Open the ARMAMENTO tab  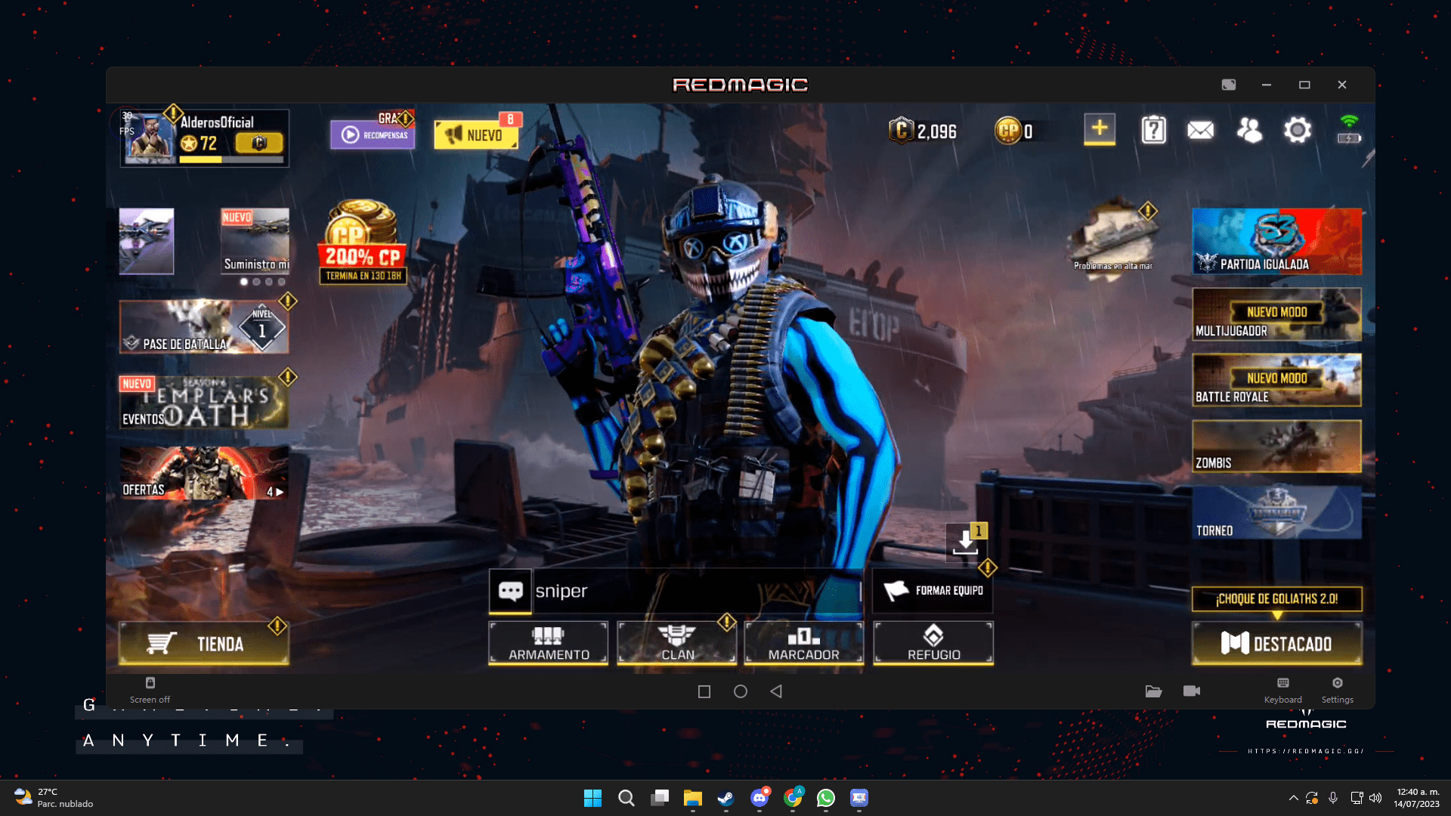tap(549, 643)
